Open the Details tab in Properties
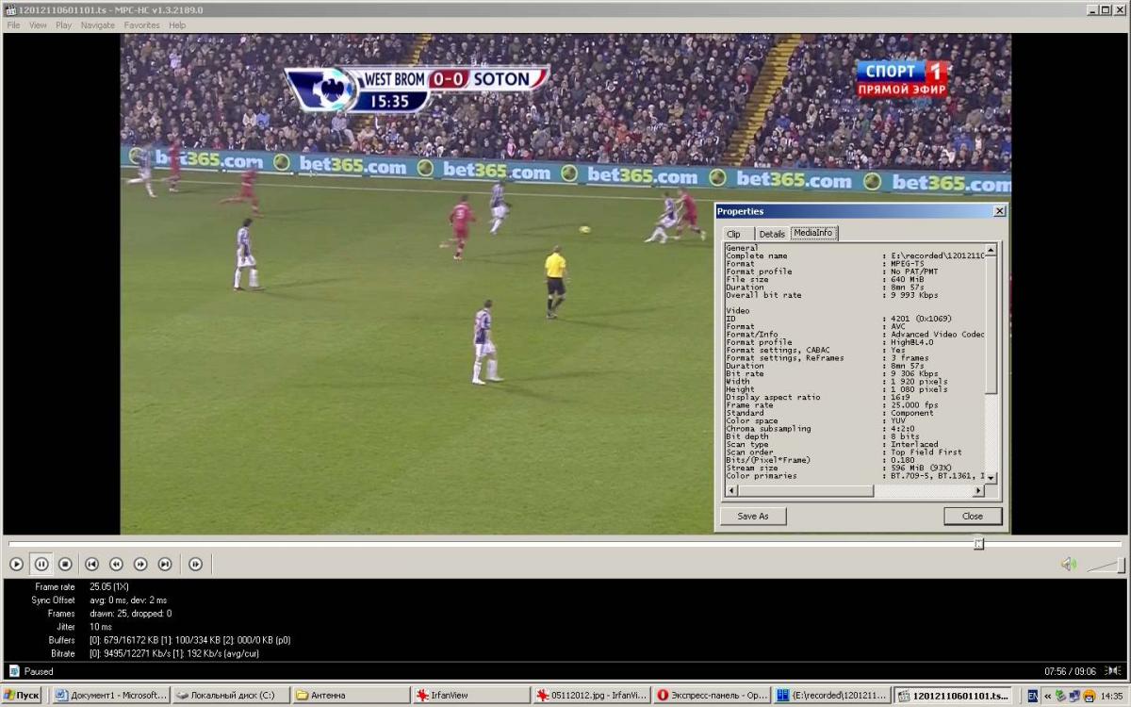This screenshot has height=707, width=1131. (x=771, y=234)
